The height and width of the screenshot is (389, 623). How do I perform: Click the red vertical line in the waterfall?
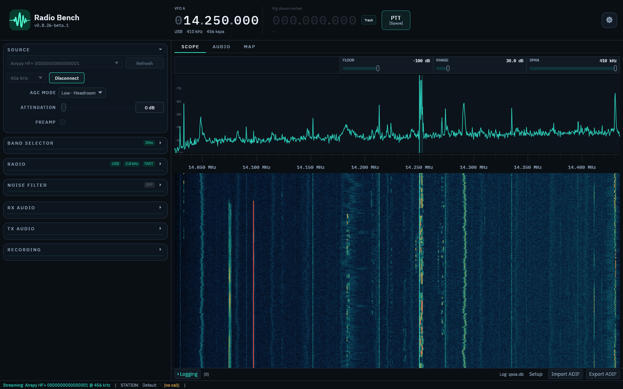point(253,284)
